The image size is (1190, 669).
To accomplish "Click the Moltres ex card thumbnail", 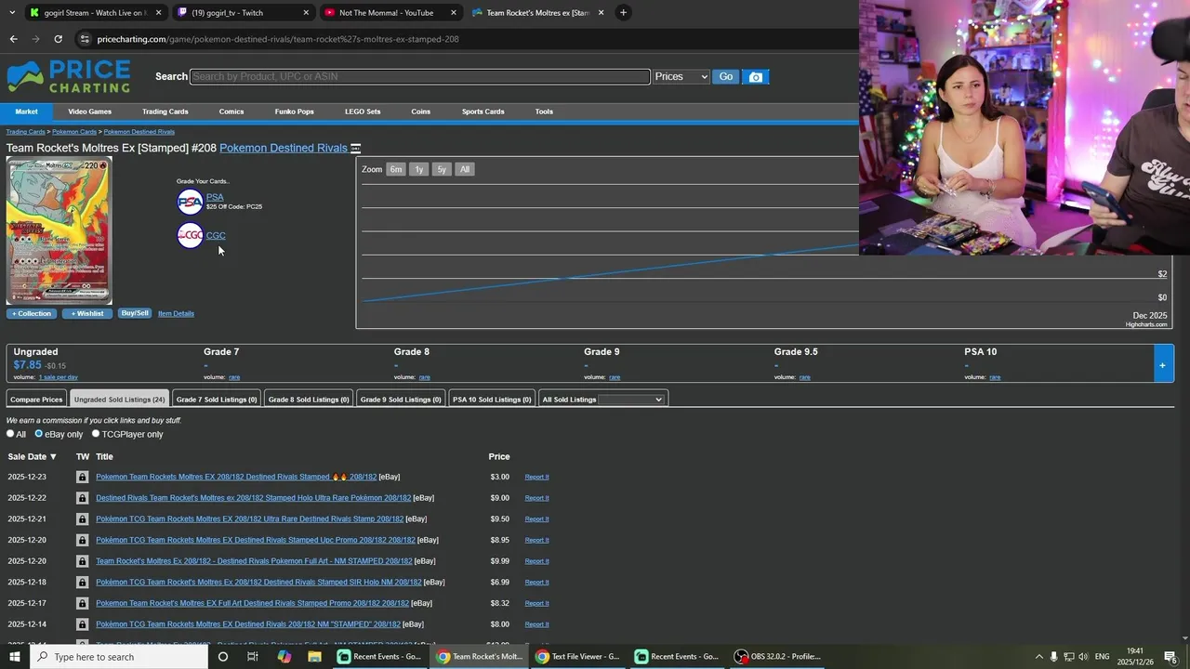I will pyautogui.click(x=59, y=230).
